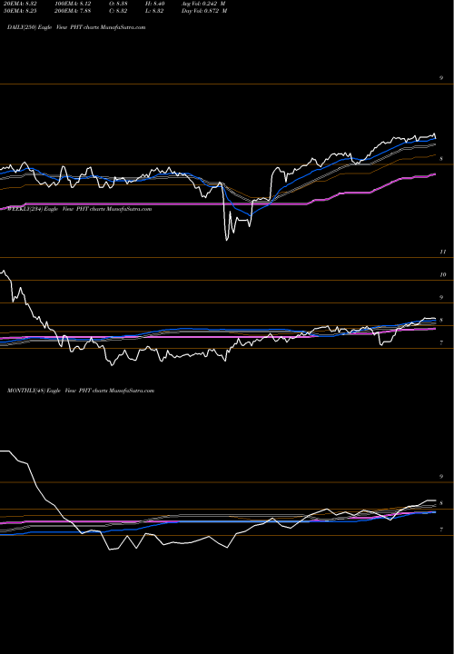Image resolution: width=454 pixels, height=654 pixels.
Task: Click the 200EMA value label
Action: (x=72, y=11)
